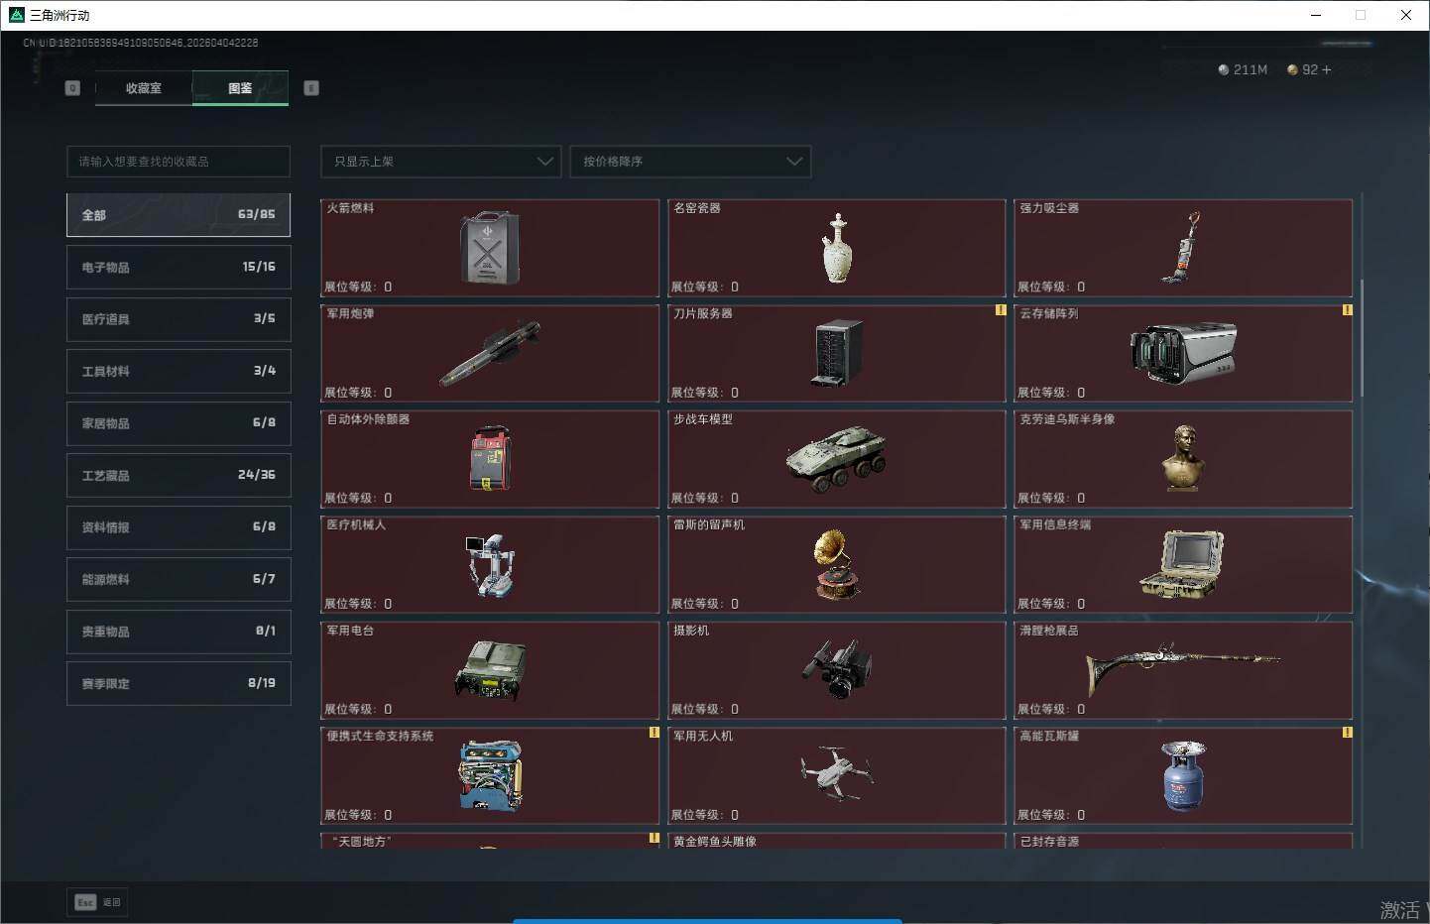Select the 全部 category showing 63/85
Viewport: 1430px width, 924px height.
(x=179, y=215)
